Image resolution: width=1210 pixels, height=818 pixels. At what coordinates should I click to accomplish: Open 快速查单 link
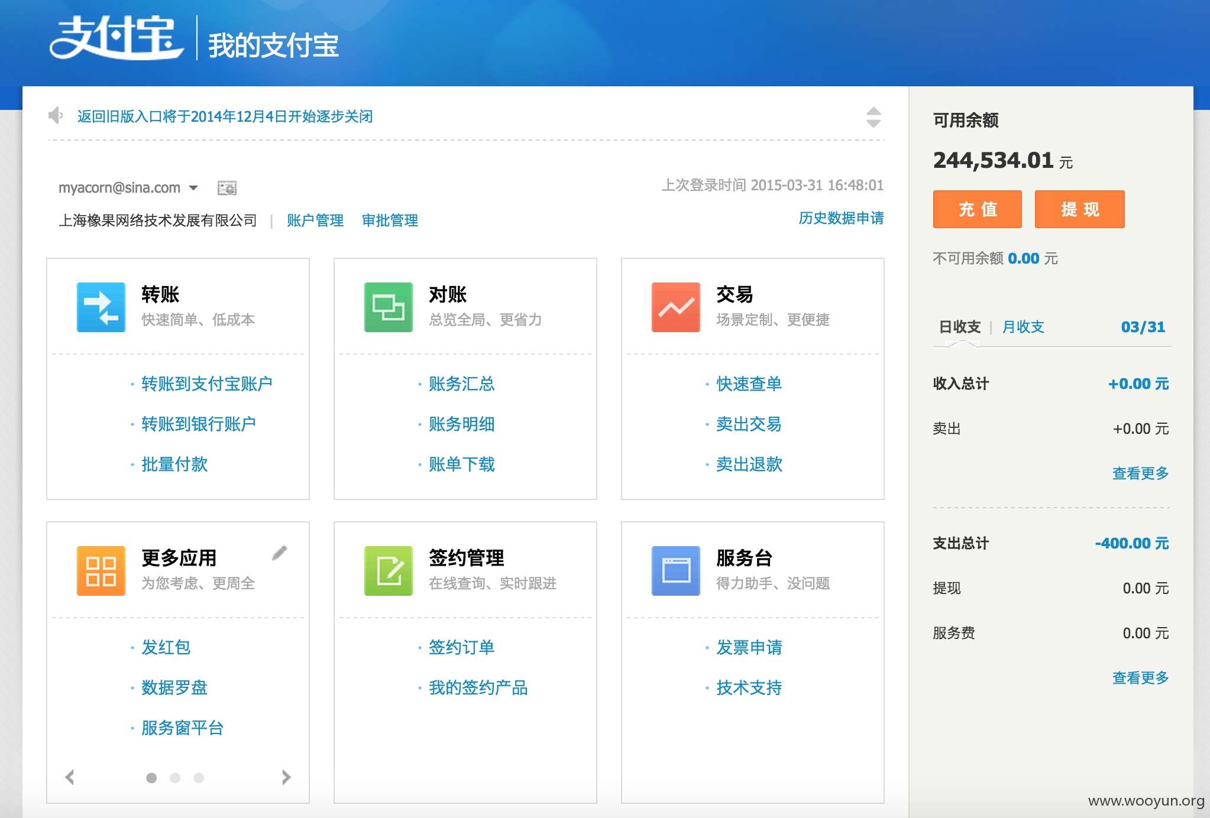click(x=749, y=384)
